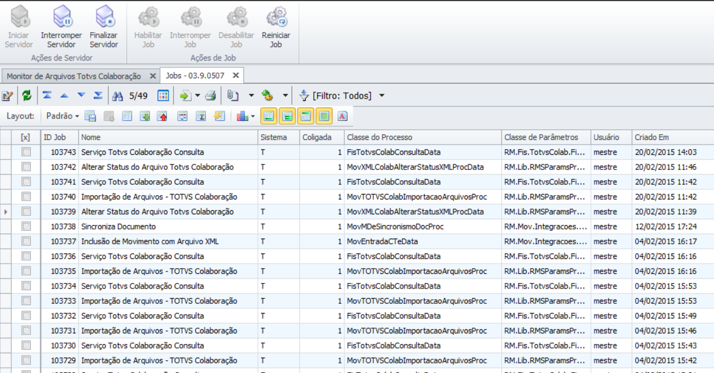714x373 pixels.
Task: Click Reiniciar Job icon
Action: tap(276, 16)
